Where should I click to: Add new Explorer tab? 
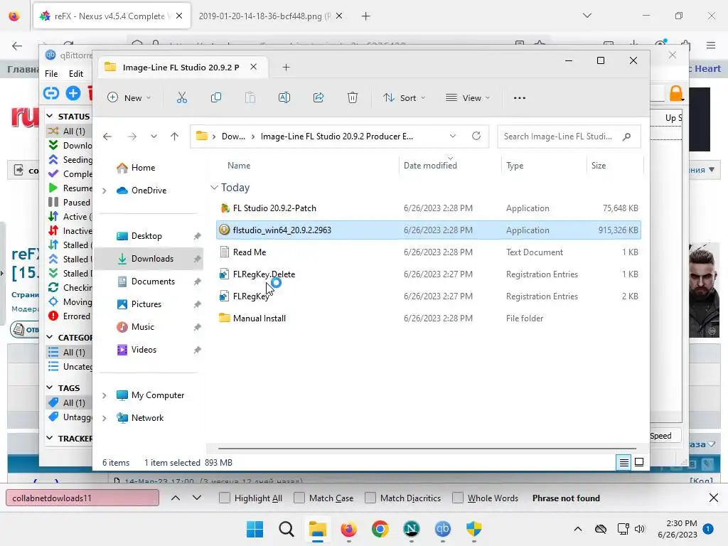(x=286, y=68)
